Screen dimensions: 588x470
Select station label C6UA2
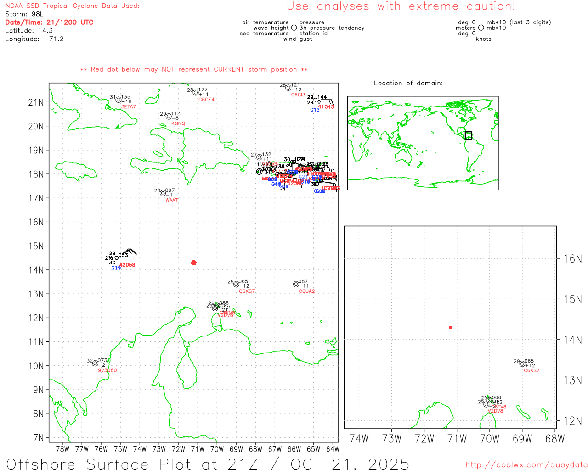pyautogui.click(x=307, y=291)
